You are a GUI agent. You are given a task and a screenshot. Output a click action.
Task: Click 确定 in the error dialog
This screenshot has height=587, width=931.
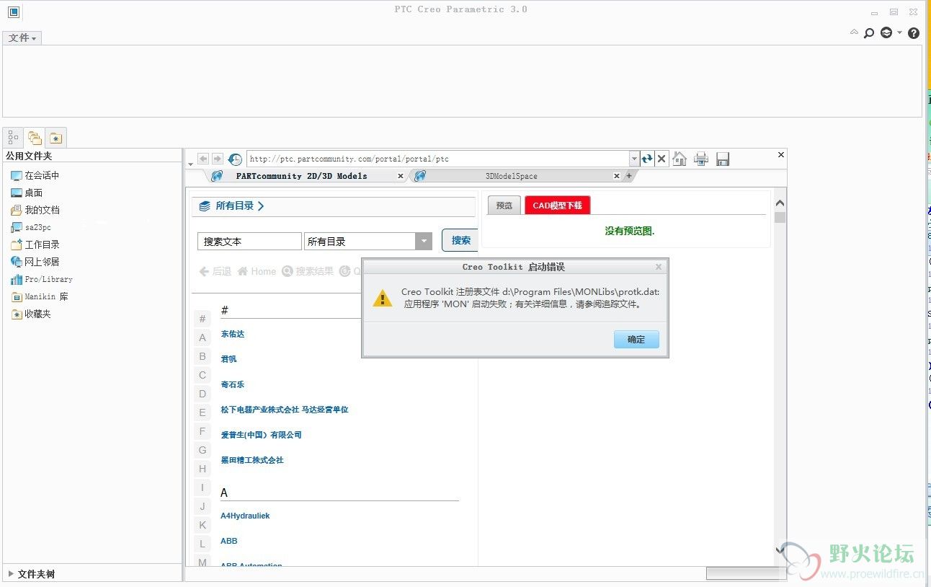point(636,339)
